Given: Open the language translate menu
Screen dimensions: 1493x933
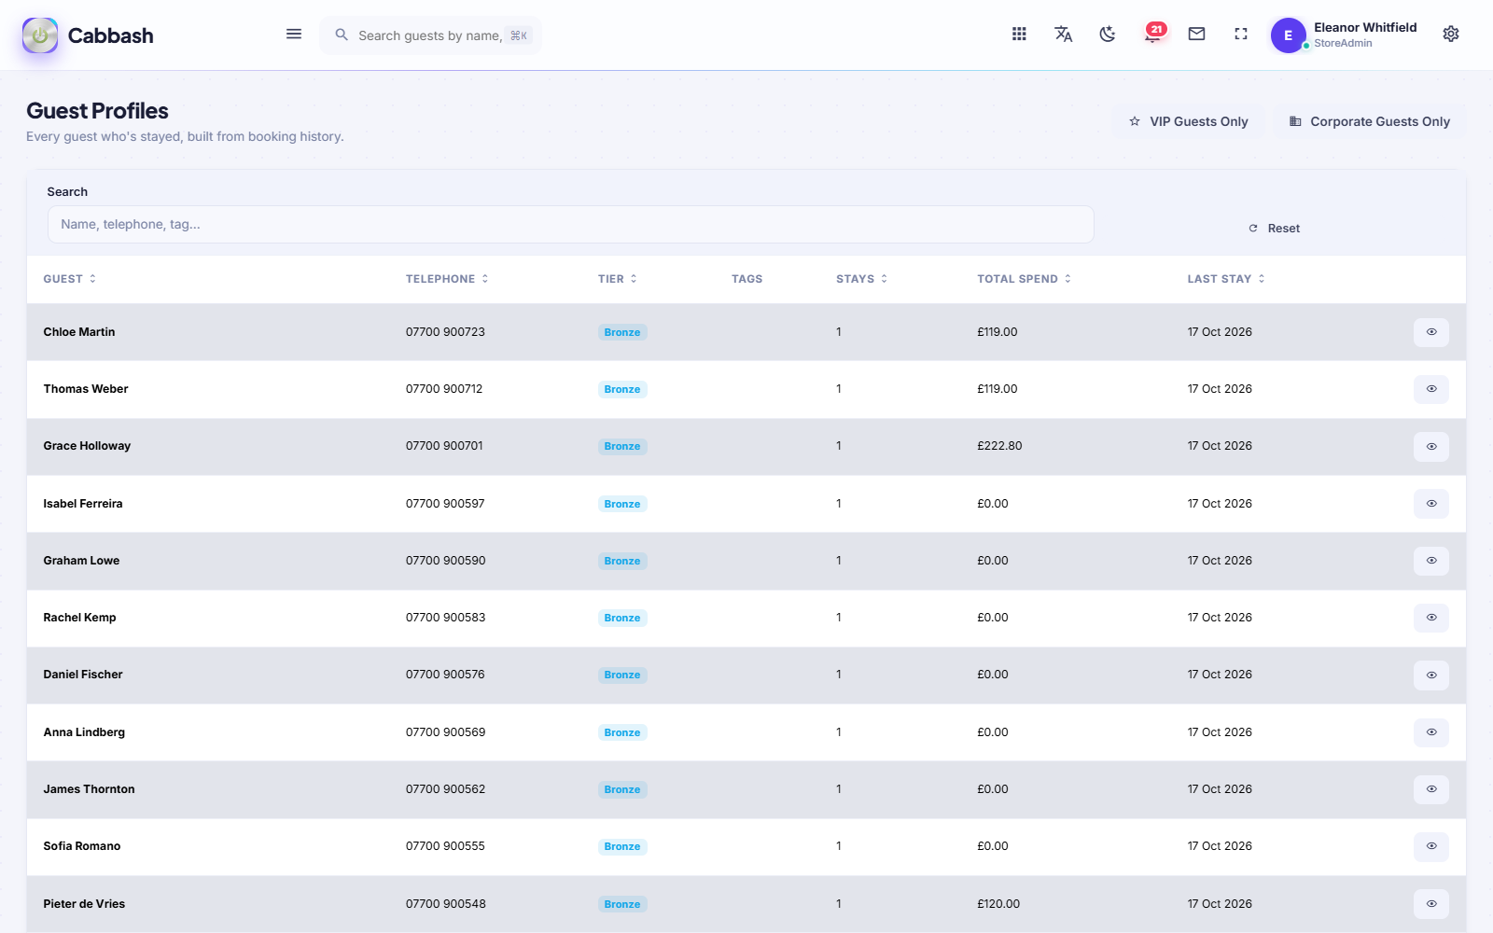Looking at the screenshot, I should coord(1063,35).
